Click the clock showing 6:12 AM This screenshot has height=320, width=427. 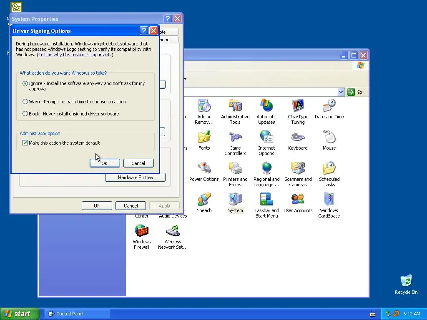pos(412,314)
